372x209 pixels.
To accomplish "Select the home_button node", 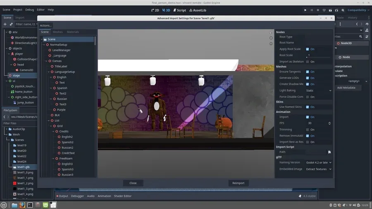I will (x=24, y=92).
